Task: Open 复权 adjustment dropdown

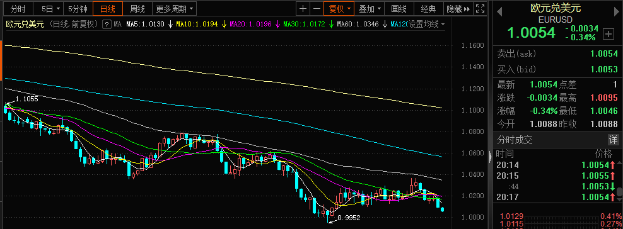Action: click(339, 8)
